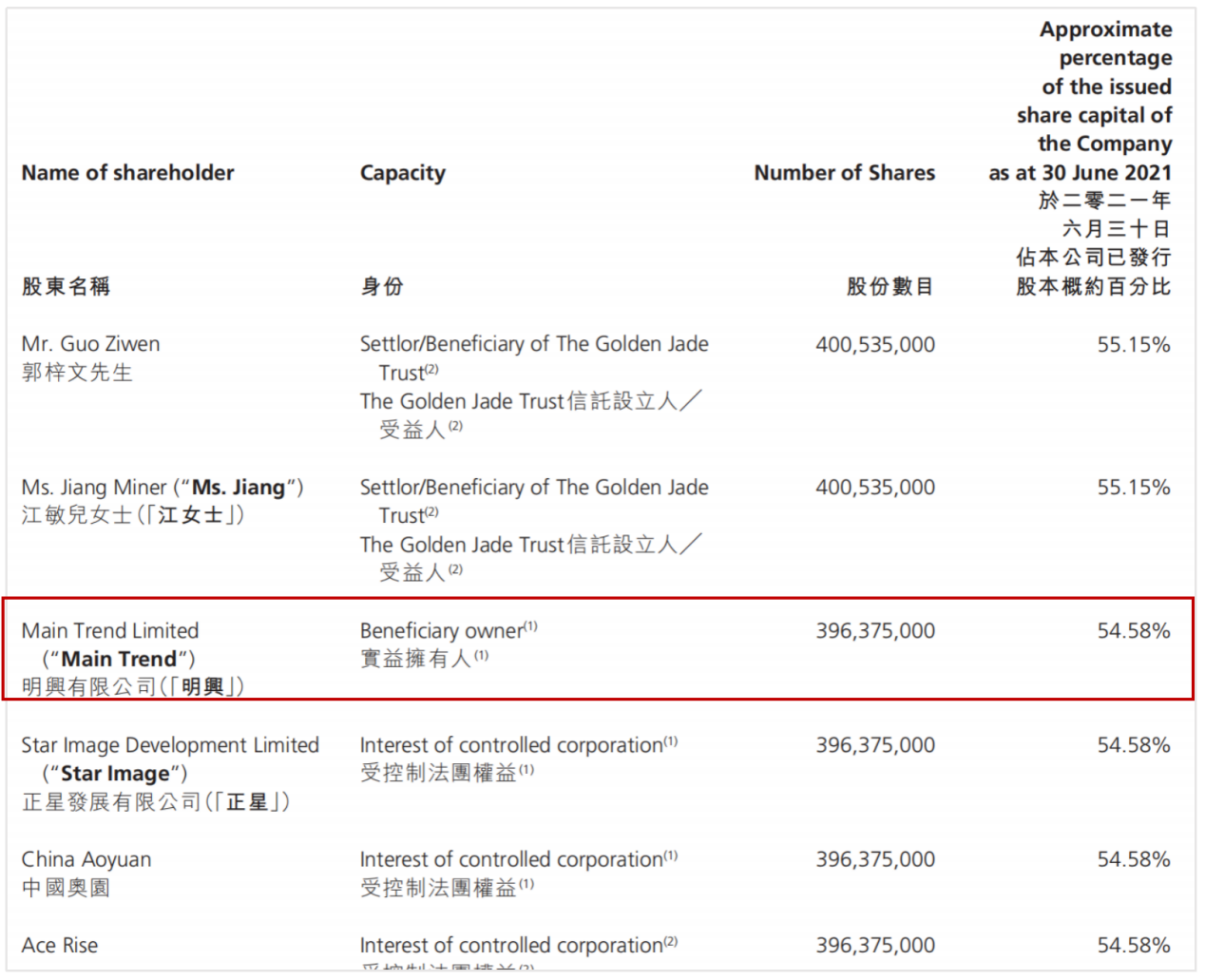Select the Chinese name "正星發展有限公司"
The height and width of the screenshot is (980, 1205).
pyautogui.click(x=111, y=801)
